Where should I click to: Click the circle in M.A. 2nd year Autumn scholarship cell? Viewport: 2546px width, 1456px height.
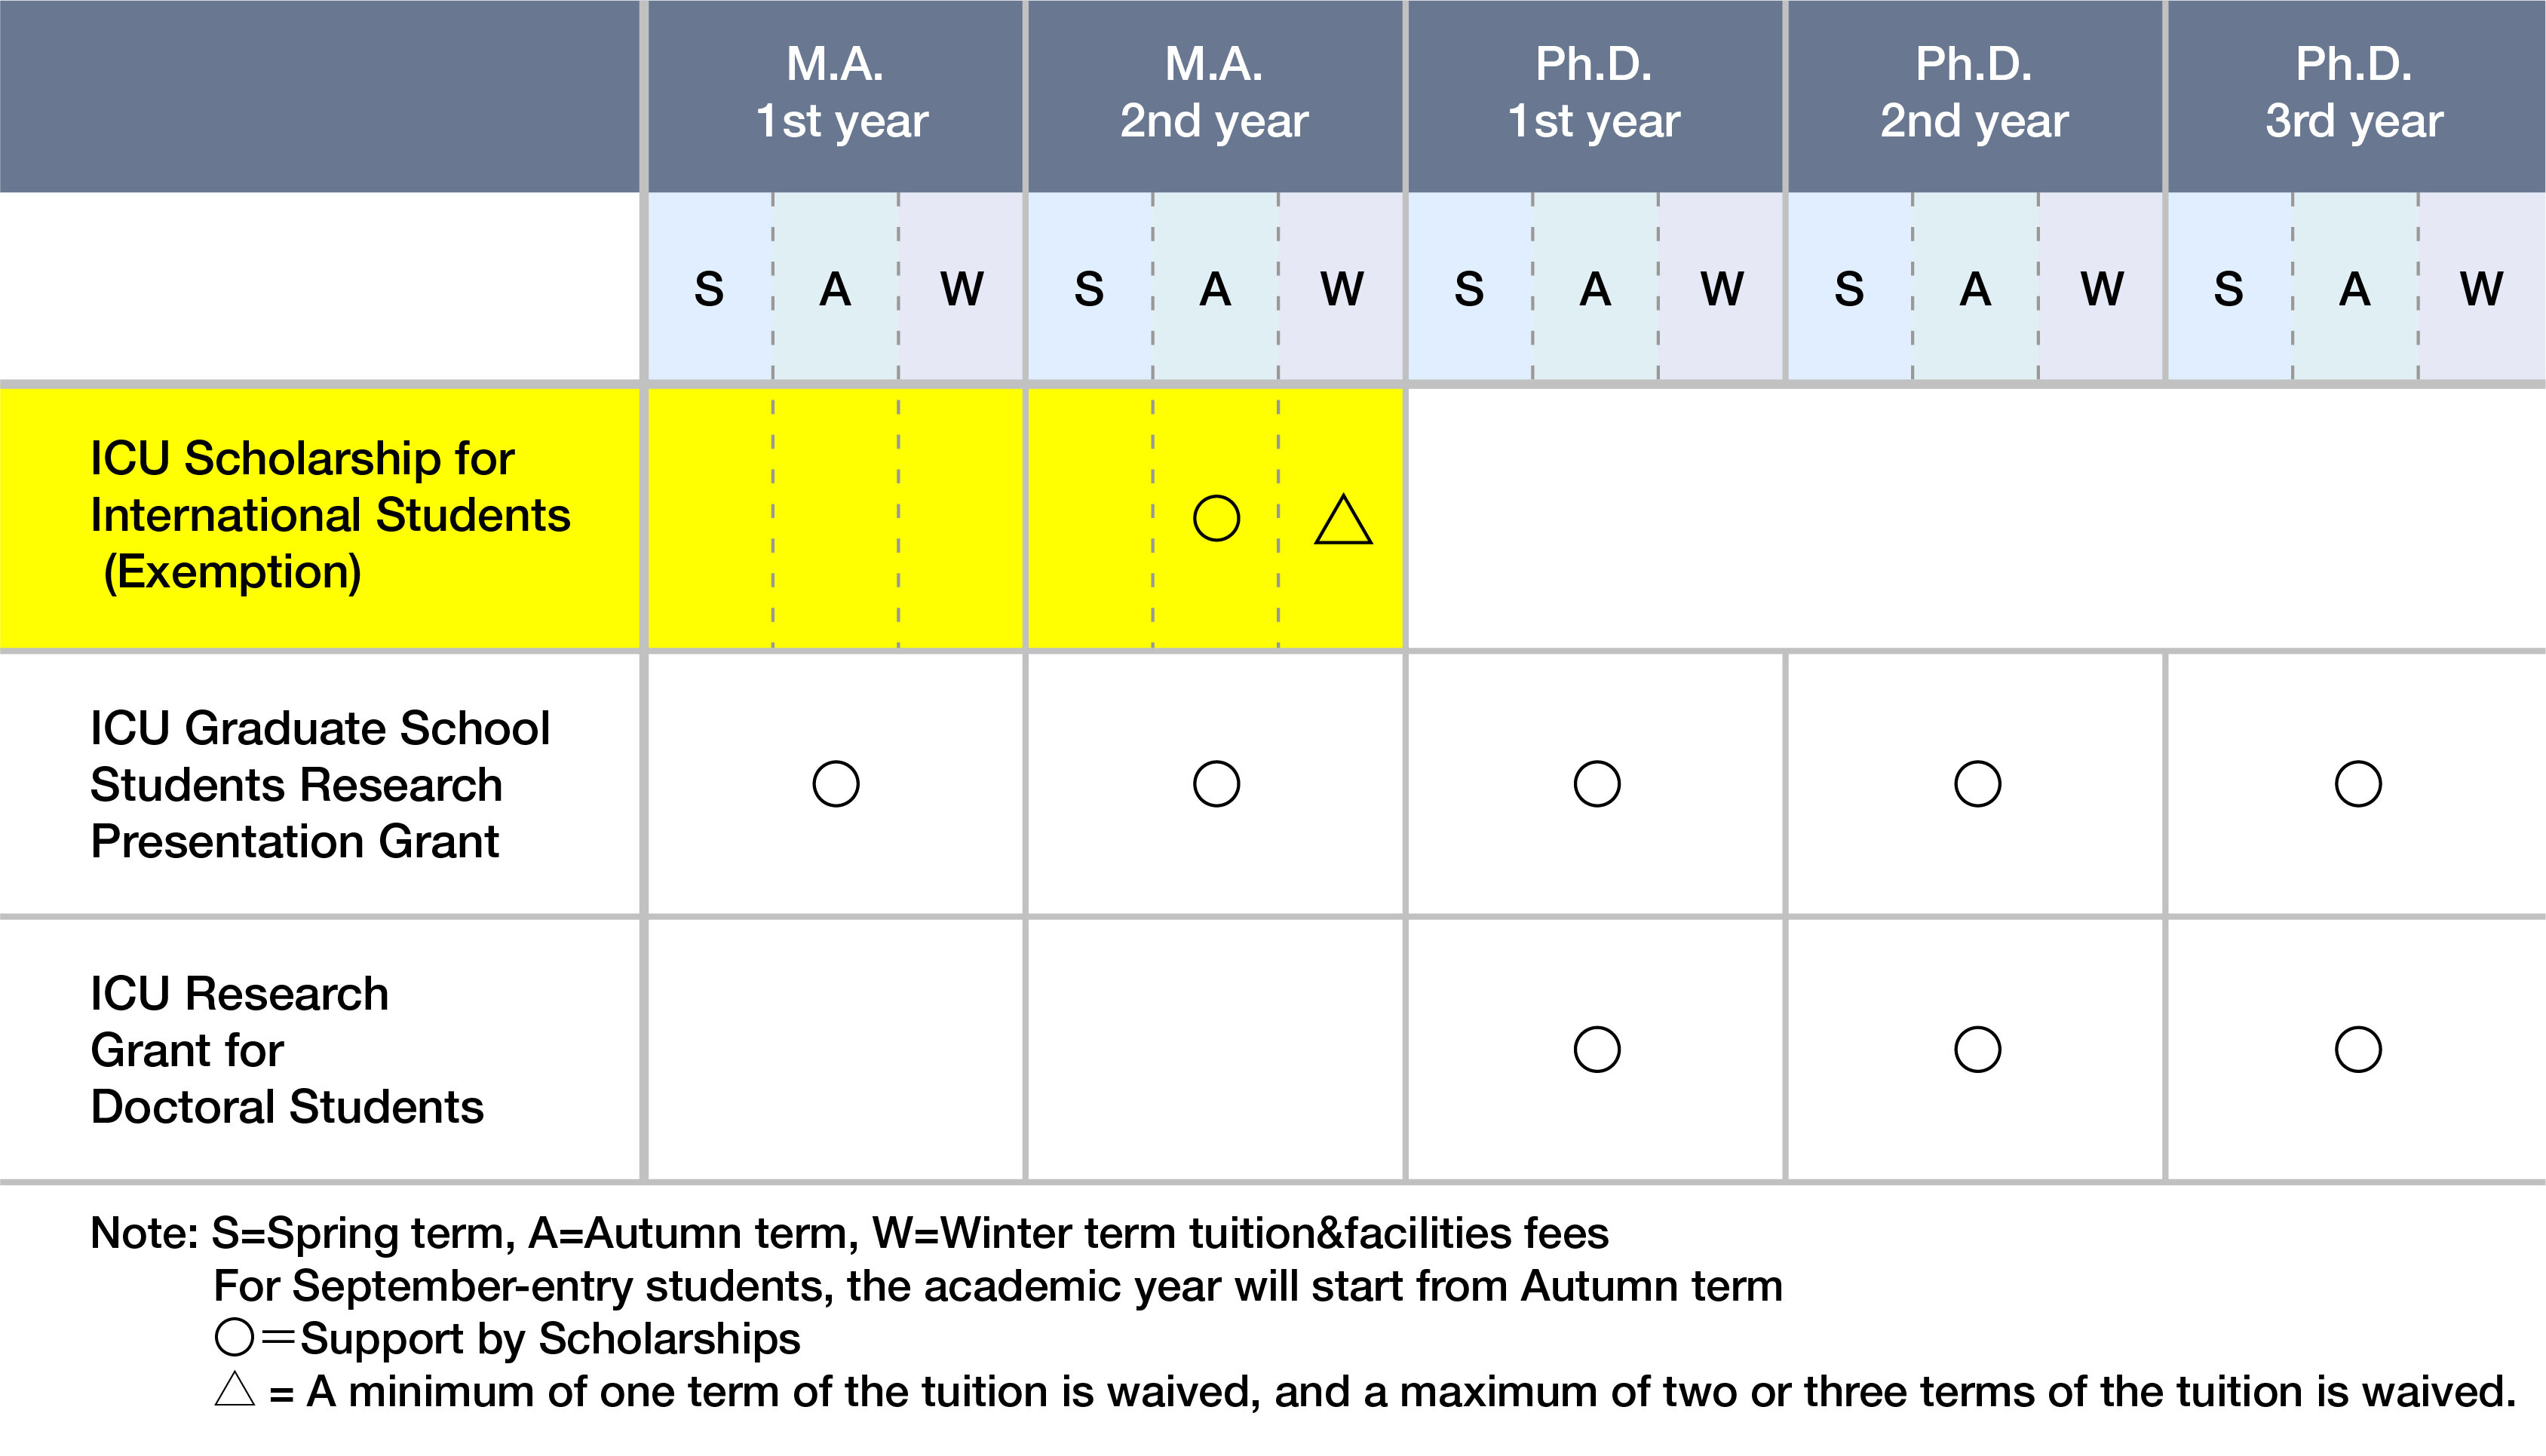click(x=1216, y=518)
